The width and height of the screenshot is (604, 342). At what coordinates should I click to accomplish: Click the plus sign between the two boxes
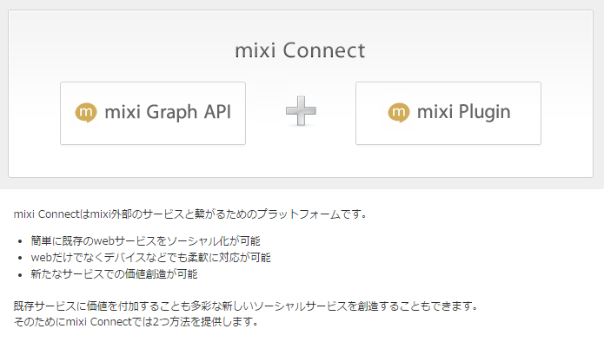coord(301,111)
